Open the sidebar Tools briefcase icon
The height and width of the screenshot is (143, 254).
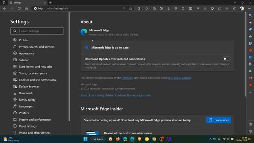tap(250, 36)
